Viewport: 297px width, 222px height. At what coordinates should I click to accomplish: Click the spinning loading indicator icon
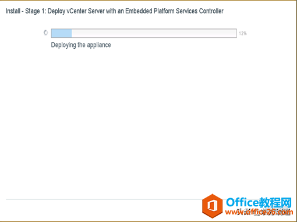pyautogui.click(x=45, y=33)
